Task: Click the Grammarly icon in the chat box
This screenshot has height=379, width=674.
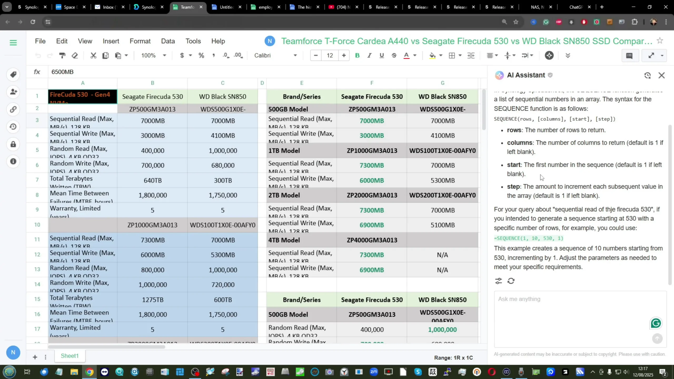Action: (656, 323)
